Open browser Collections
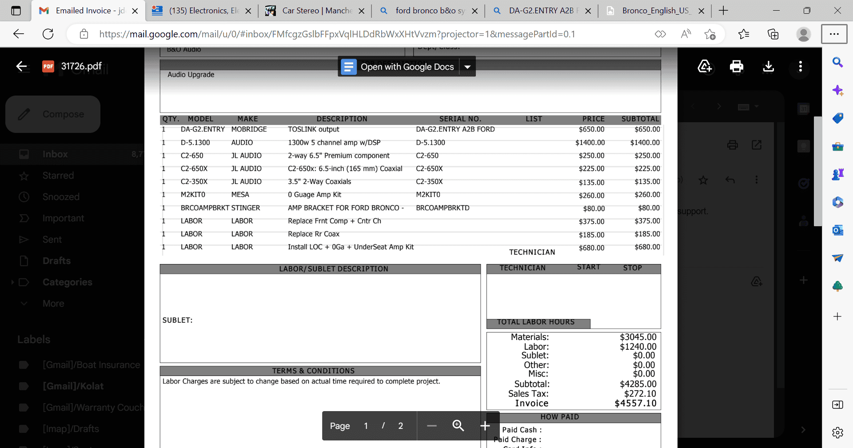Image resolution: width=853 pixels, height=448 pixels. pos(773,34)
